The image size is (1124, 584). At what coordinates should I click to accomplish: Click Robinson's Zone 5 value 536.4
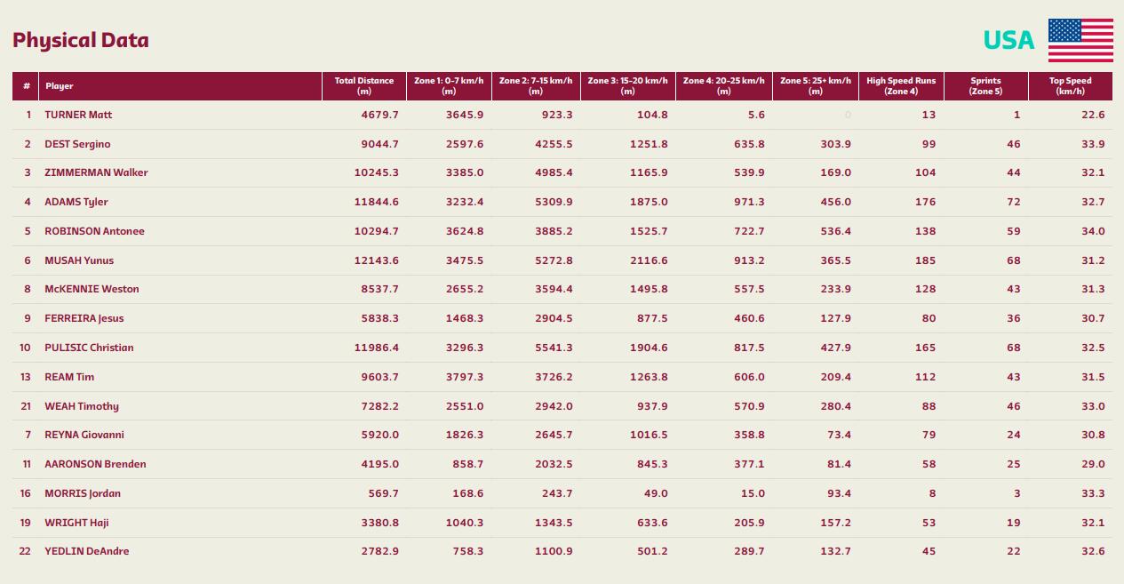click(835, 231)
